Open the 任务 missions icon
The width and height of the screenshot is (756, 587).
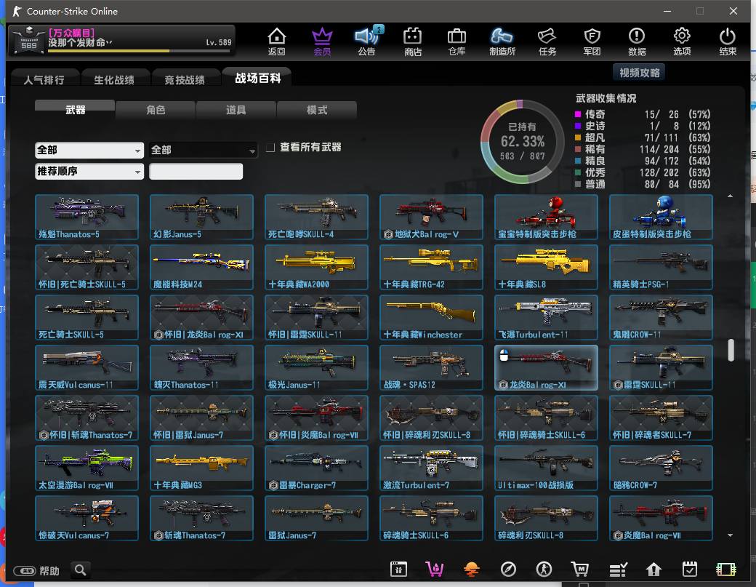coord(547,41)
